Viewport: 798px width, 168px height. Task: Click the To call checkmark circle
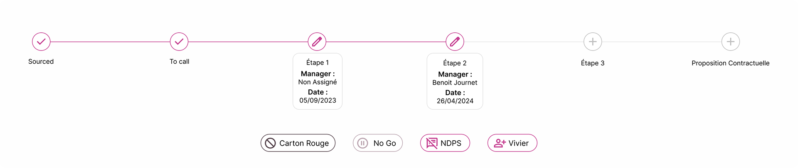point(179,42)
